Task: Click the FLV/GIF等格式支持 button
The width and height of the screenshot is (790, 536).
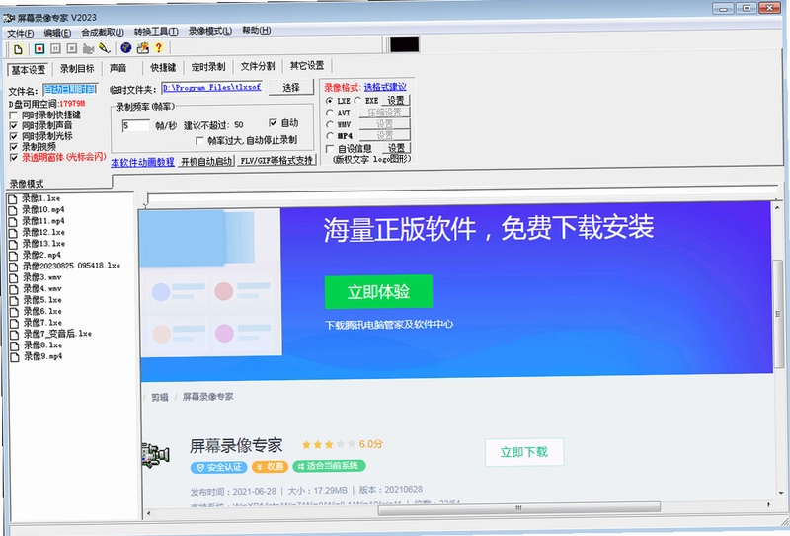Action: (276, 161)
